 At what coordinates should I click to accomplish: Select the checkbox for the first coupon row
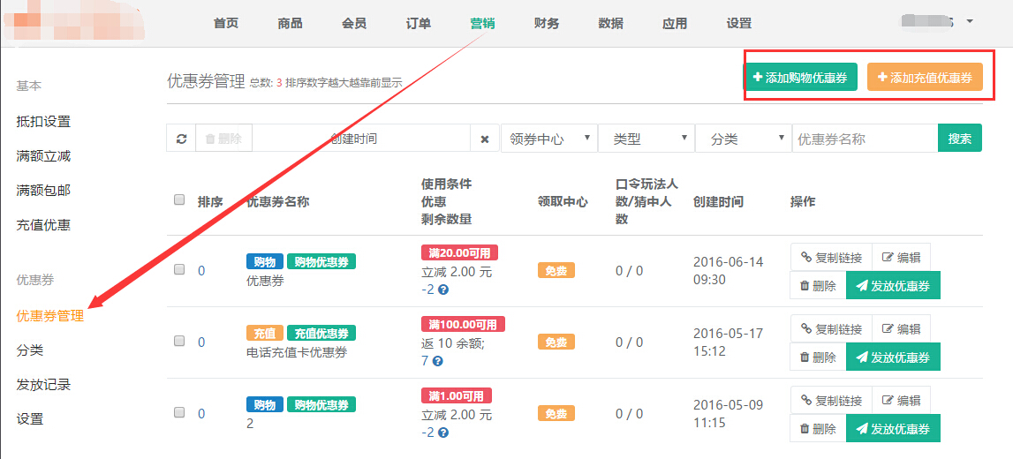pos(179,270)
